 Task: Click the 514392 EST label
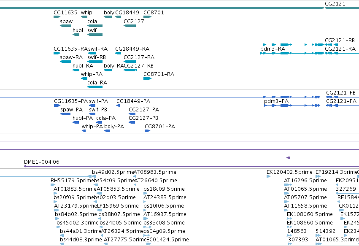pos(325,231)
